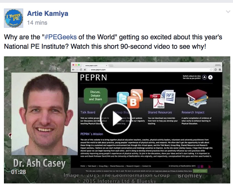Select the dark colour scheme A toggle
Screen dimensions: 233x184
pyautogui.click(x=204, y=77)
